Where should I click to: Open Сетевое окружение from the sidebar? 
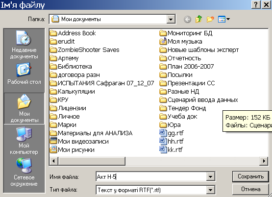(x=24, y=172)
